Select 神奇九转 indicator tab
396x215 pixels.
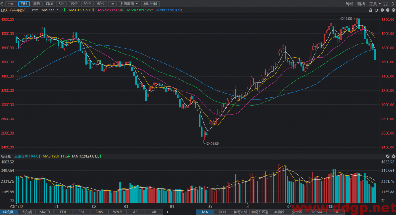point(241,212)
